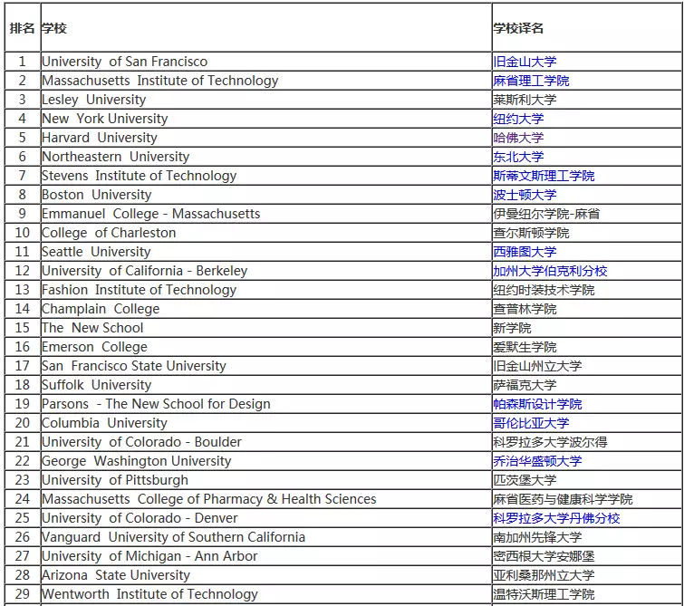Follow the 乔治华盛顿大学 link
684x606 pixels.
[537, 461]
